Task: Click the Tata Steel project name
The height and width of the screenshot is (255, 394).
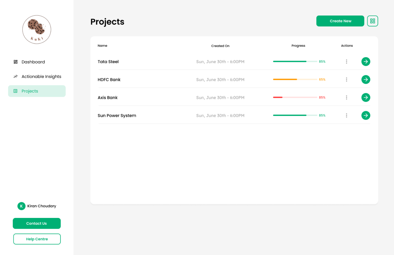Action: (108, 62)
